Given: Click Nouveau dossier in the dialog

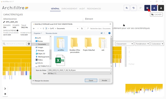Looking at the screenshot, I should point(51,33).
